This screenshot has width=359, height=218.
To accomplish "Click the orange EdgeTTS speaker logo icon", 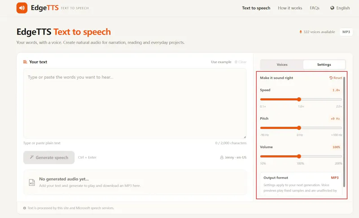I will tap(22, 8).
